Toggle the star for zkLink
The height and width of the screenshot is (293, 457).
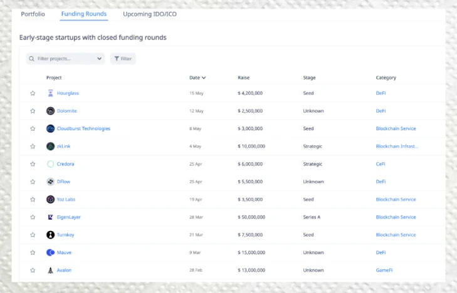click(x=33, y=146)
